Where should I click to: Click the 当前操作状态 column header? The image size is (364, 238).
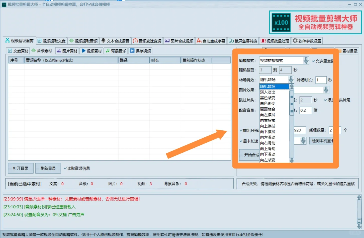(196, 60)
